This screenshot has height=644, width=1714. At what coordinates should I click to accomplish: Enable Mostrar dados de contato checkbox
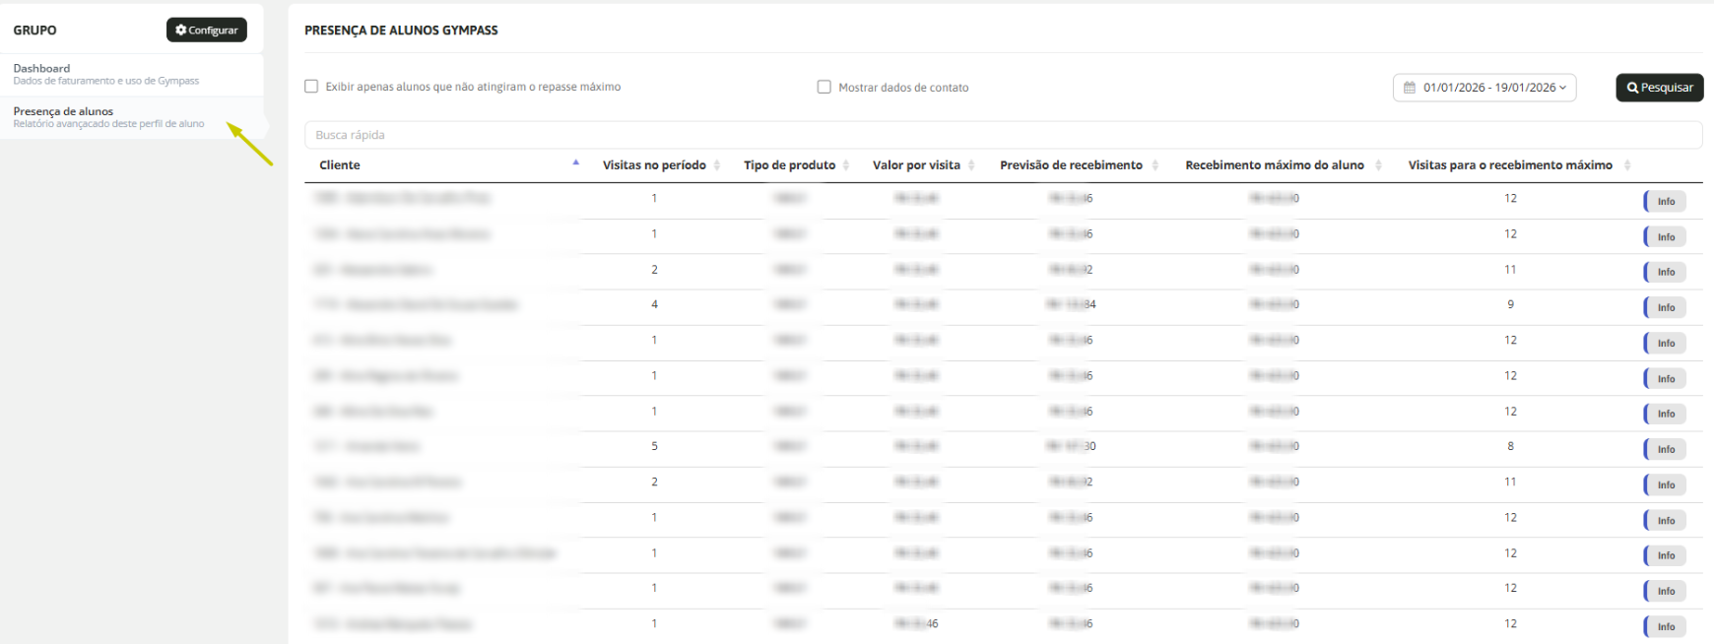824,87
